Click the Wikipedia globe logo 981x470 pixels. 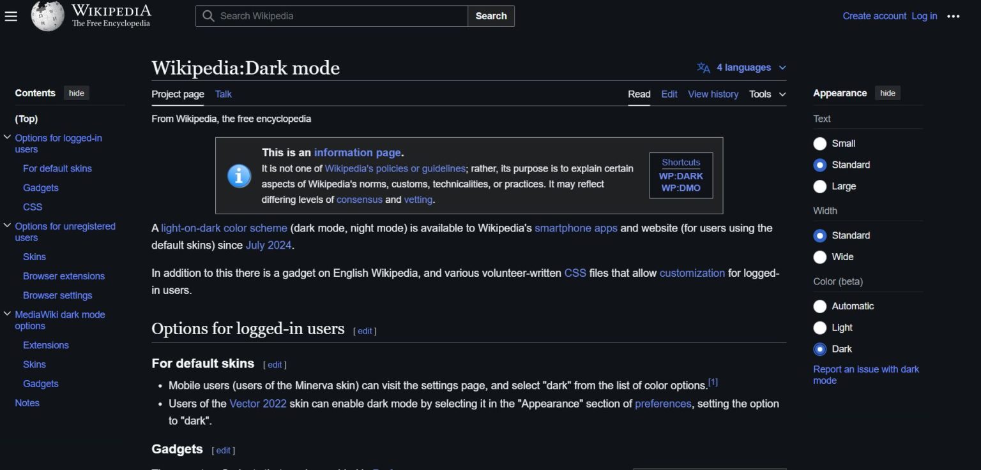[48, 16]
